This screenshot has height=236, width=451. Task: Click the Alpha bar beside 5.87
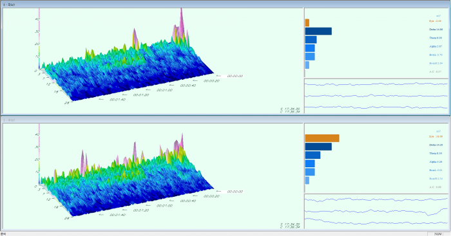(x=310, y=48)
